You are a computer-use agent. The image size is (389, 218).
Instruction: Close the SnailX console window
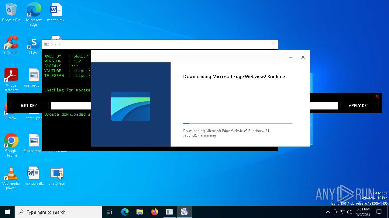point(273,44)
